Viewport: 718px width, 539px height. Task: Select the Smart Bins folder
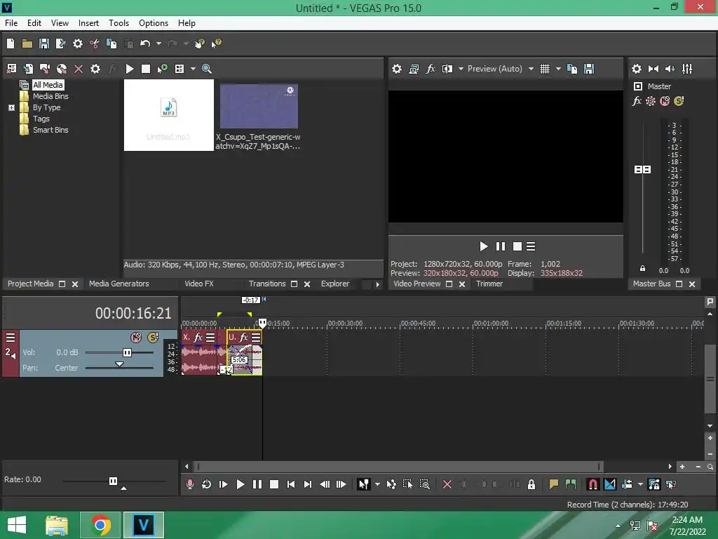tap(50, 130)
